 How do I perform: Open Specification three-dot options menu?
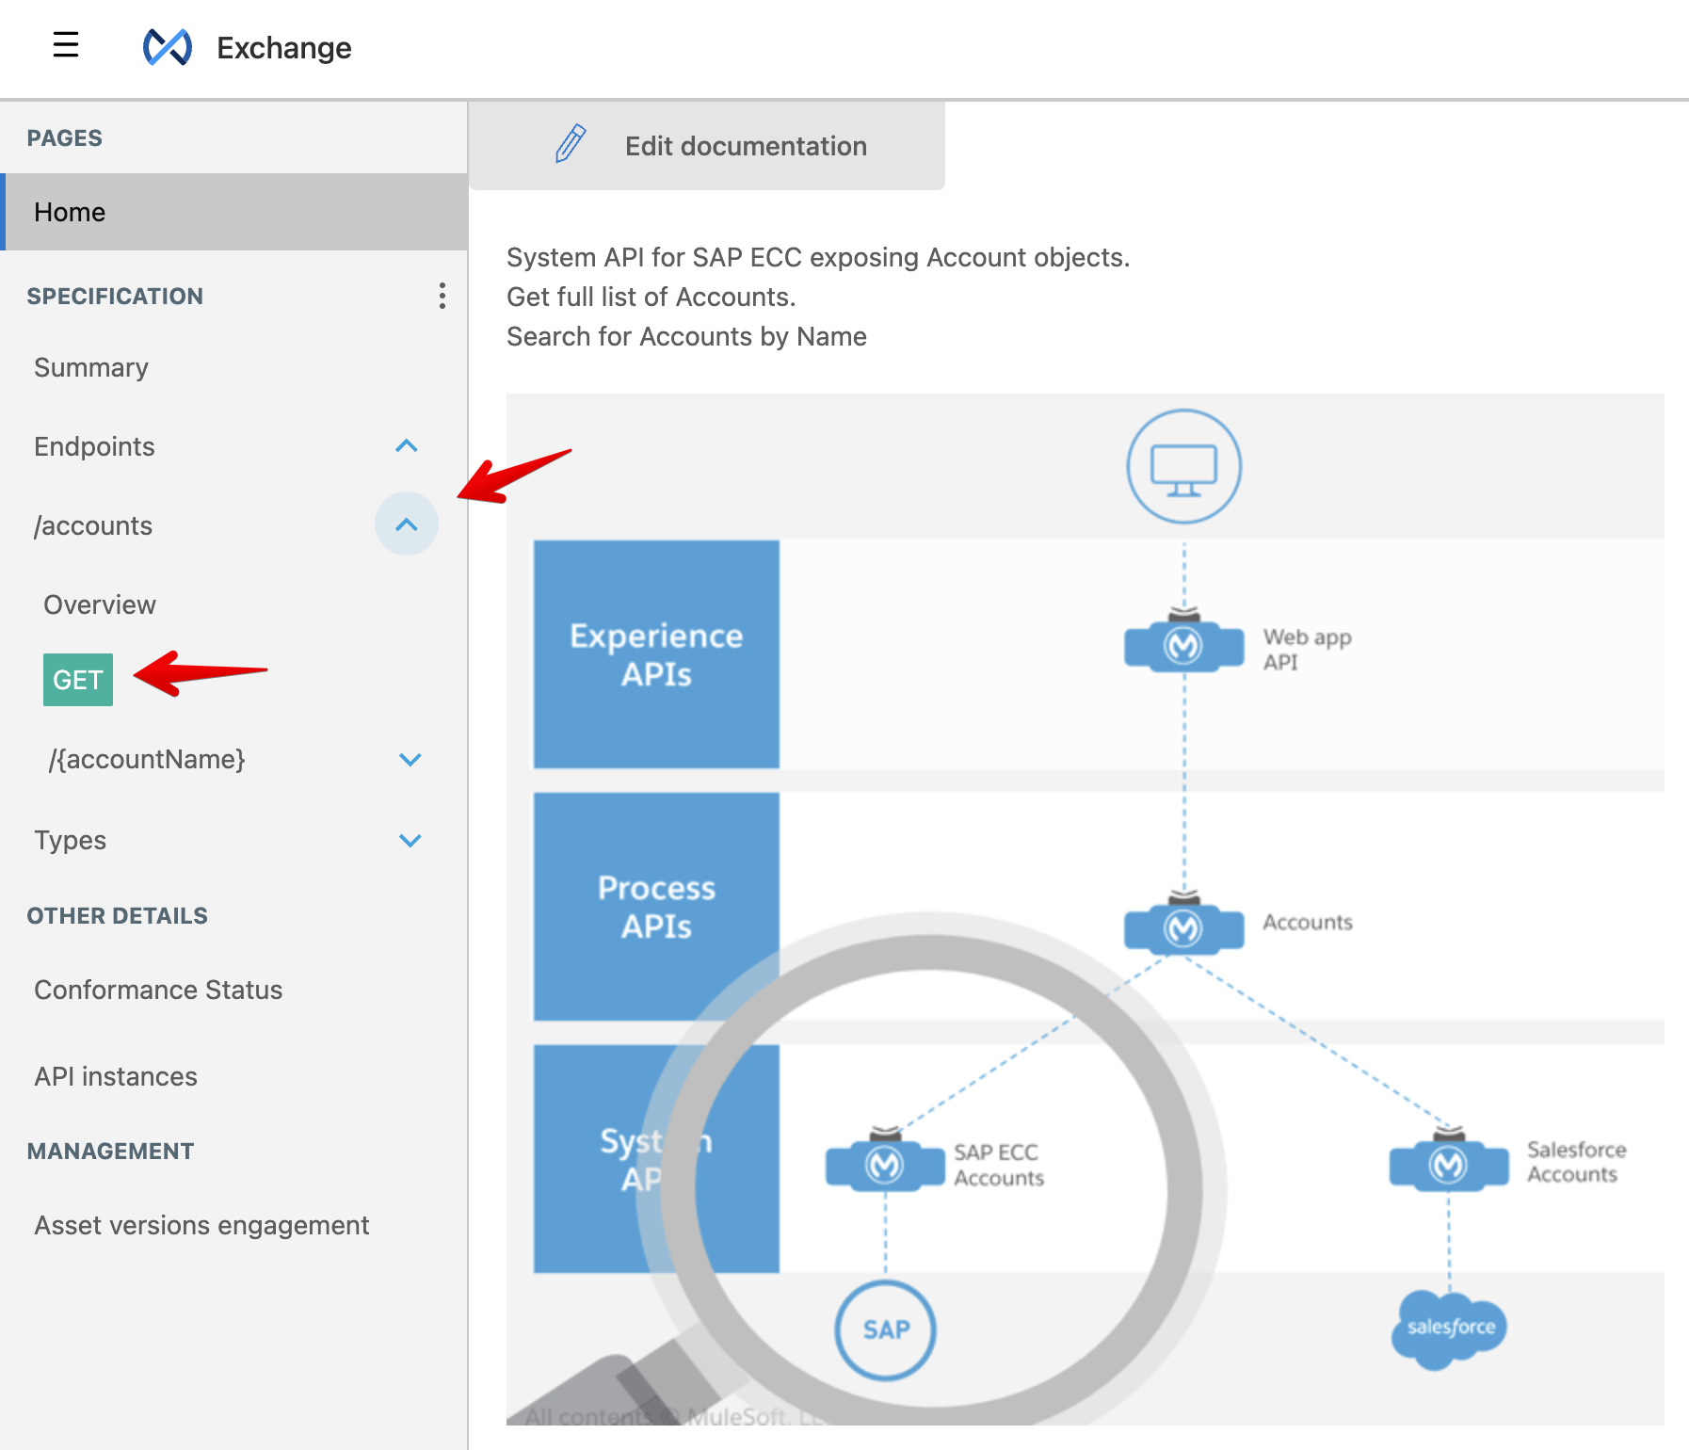tap(442, 296)
